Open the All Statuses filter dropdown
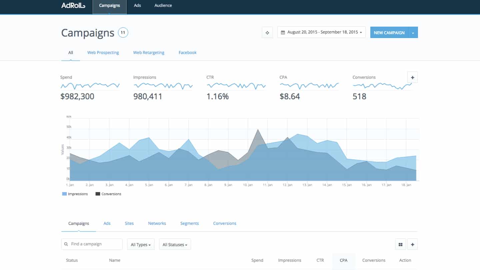Screen dimensions: 480x270 pos(175,245)
